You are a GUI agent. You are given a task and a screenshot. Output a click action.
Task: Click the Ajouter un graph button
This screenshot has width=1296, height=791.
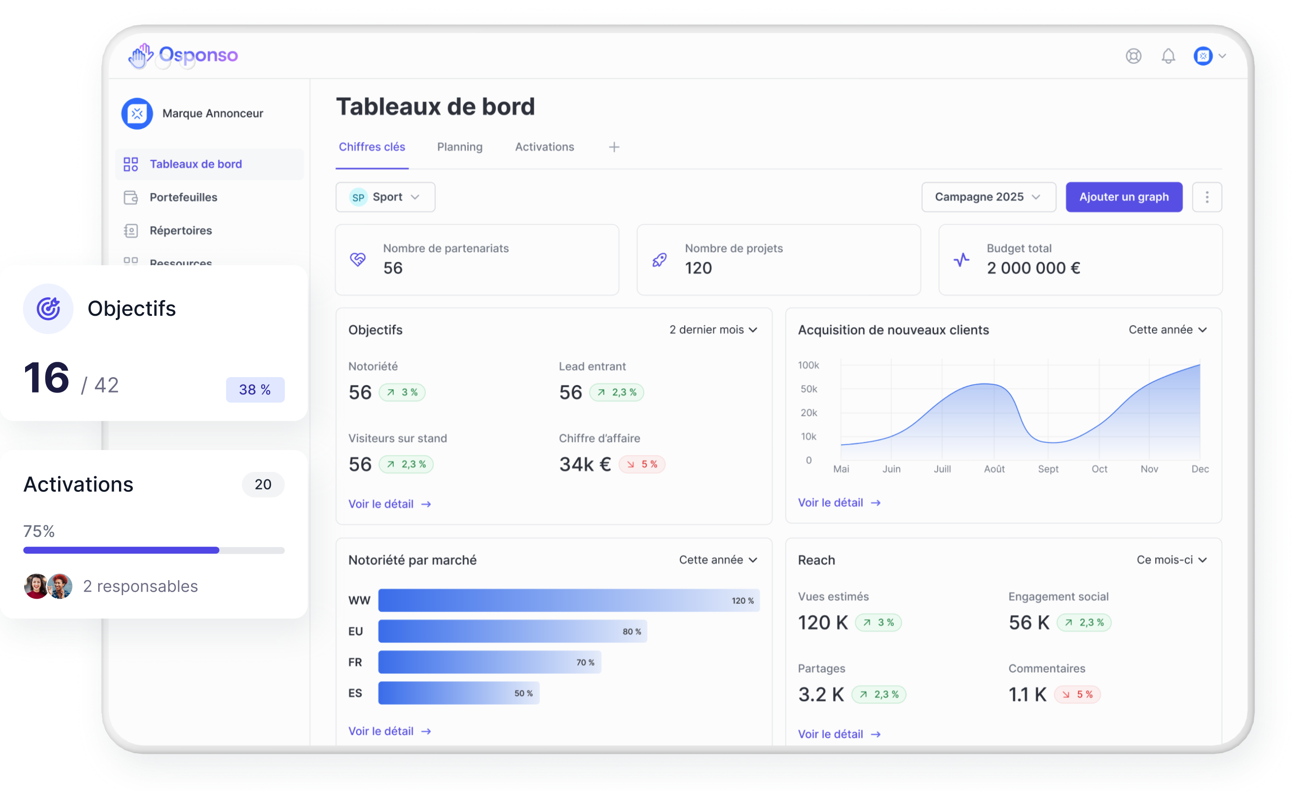coord(1124,196)
